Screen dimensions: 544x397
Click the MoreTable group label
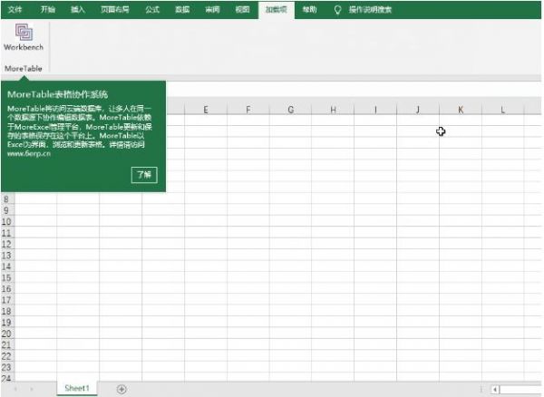[24, 69]
